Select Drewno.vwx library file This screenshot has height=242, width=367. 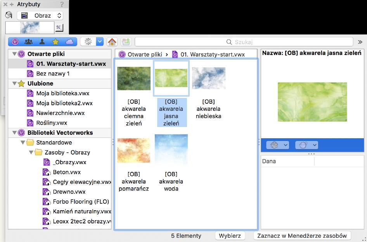tap(60, 192)
